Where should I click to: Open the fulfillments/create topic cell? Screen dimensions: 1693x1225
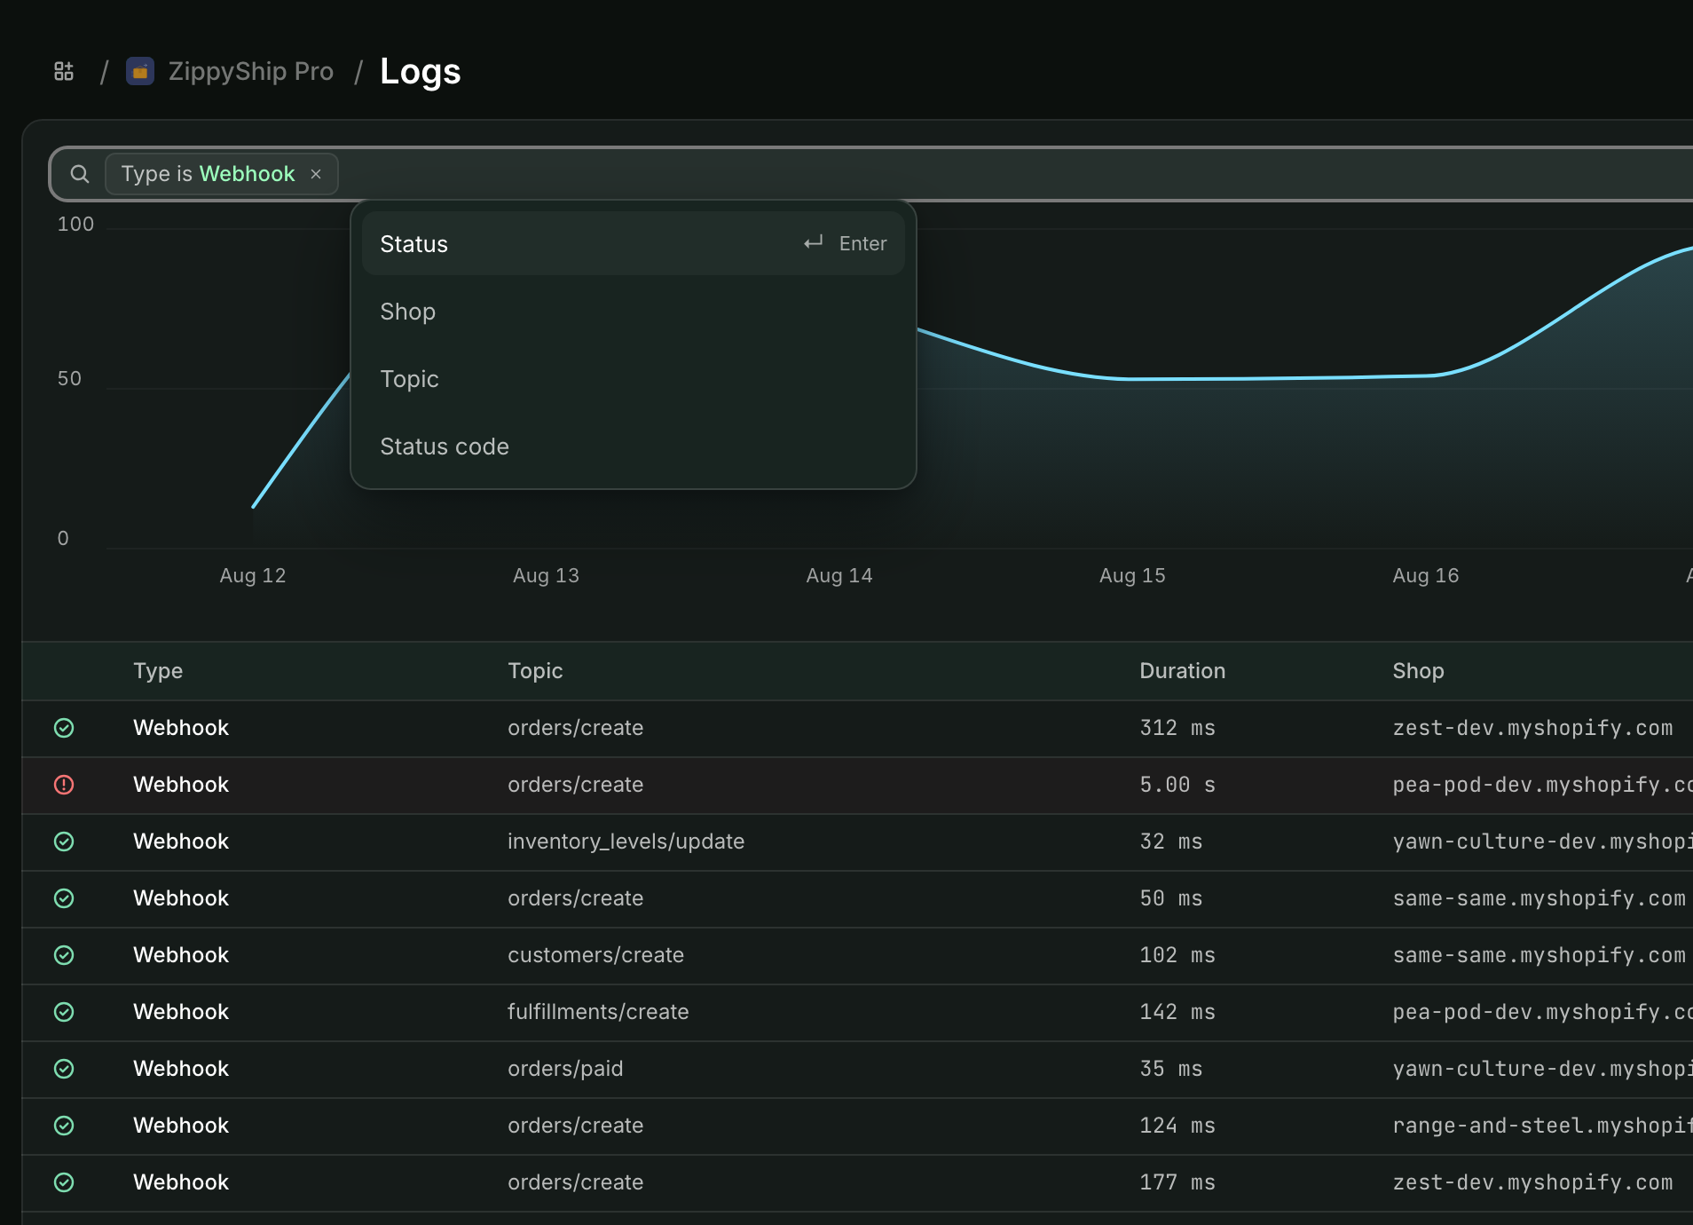coord(598,1012)
